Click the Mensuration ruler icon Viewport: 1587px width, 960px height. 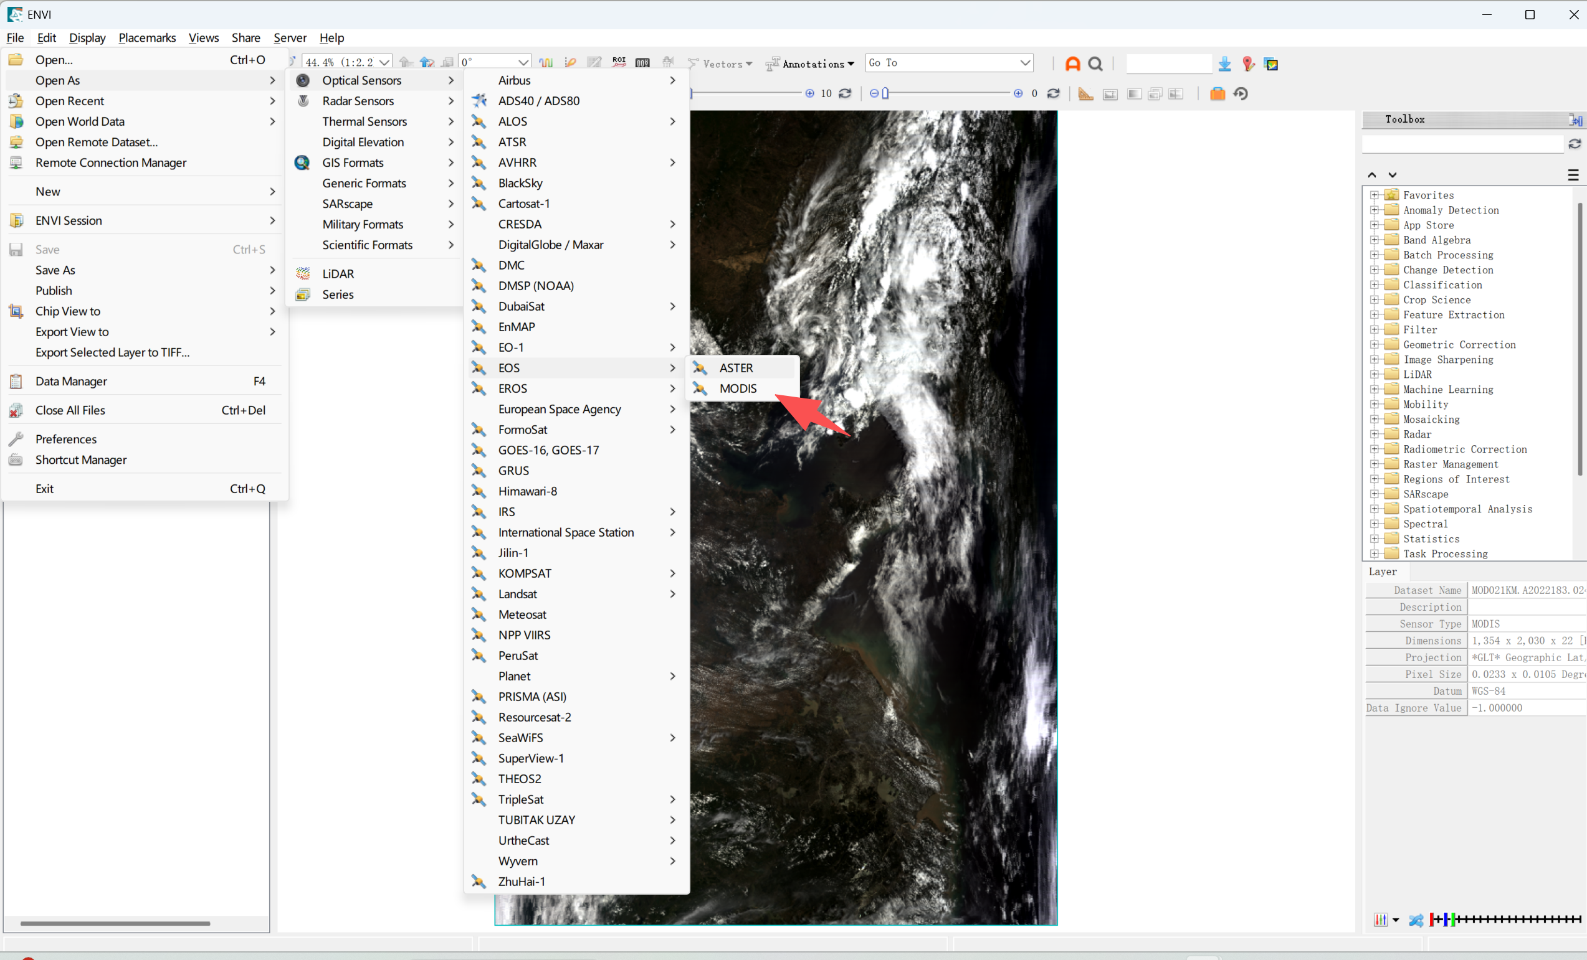coord(1085,94)
